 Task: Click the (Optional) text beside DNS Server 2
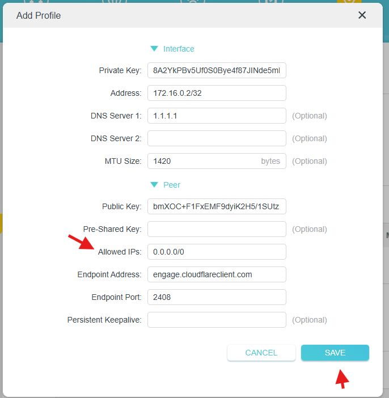click(x=309, y=138)
